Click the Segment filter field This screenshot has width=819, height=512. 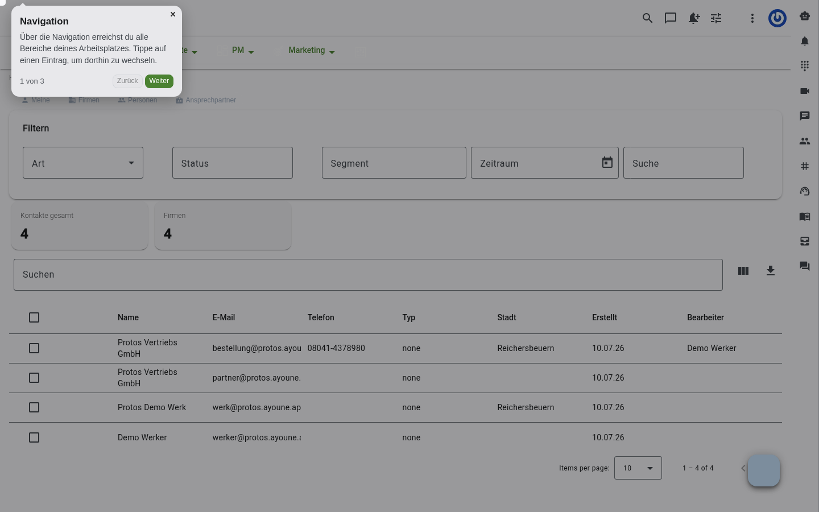point(394,163)
